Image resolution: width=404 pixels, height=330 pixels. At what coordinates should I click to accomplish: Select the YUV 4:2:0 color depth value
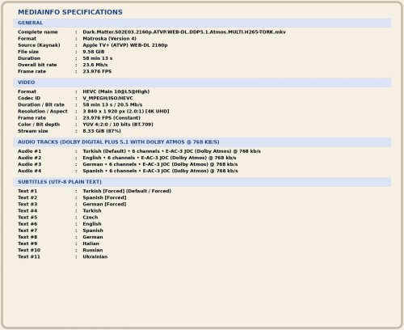[118, 125]
